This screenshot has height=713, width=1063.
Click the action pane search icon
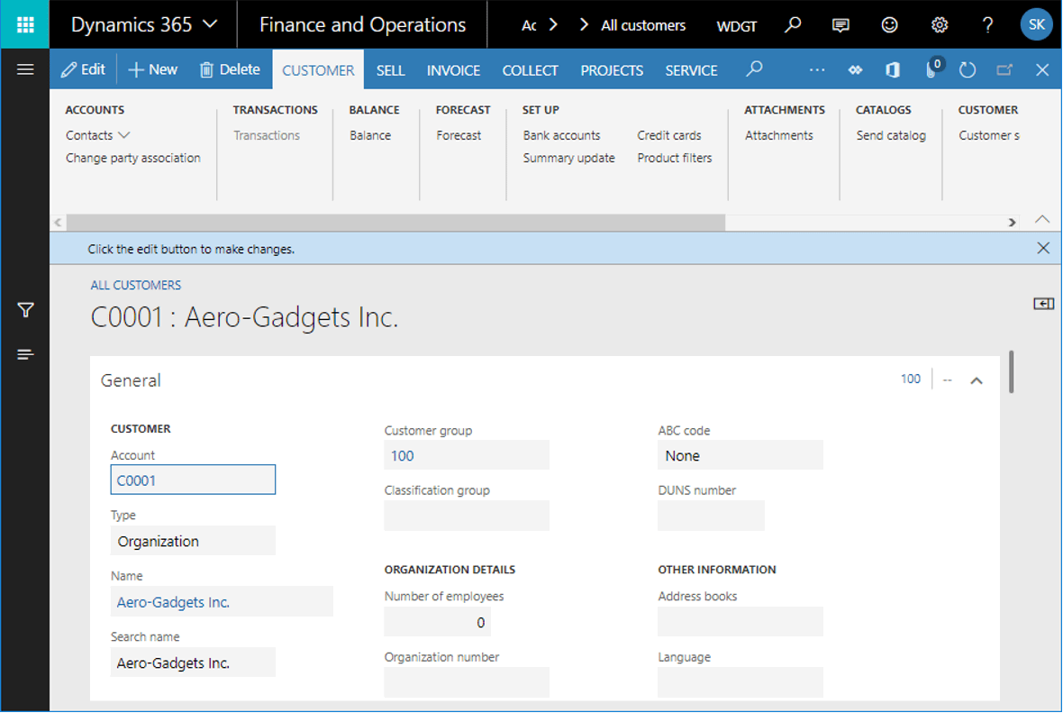(754, 69)
